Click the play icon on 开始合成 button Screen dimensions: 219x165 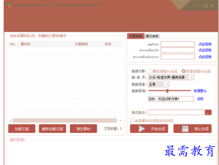142,129
